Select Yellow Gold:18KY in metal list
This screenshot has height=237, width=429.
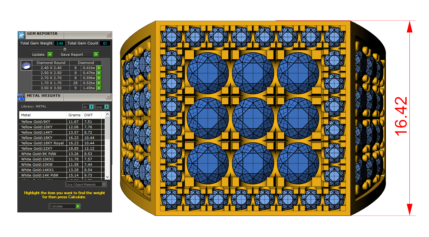coord(37,138)
